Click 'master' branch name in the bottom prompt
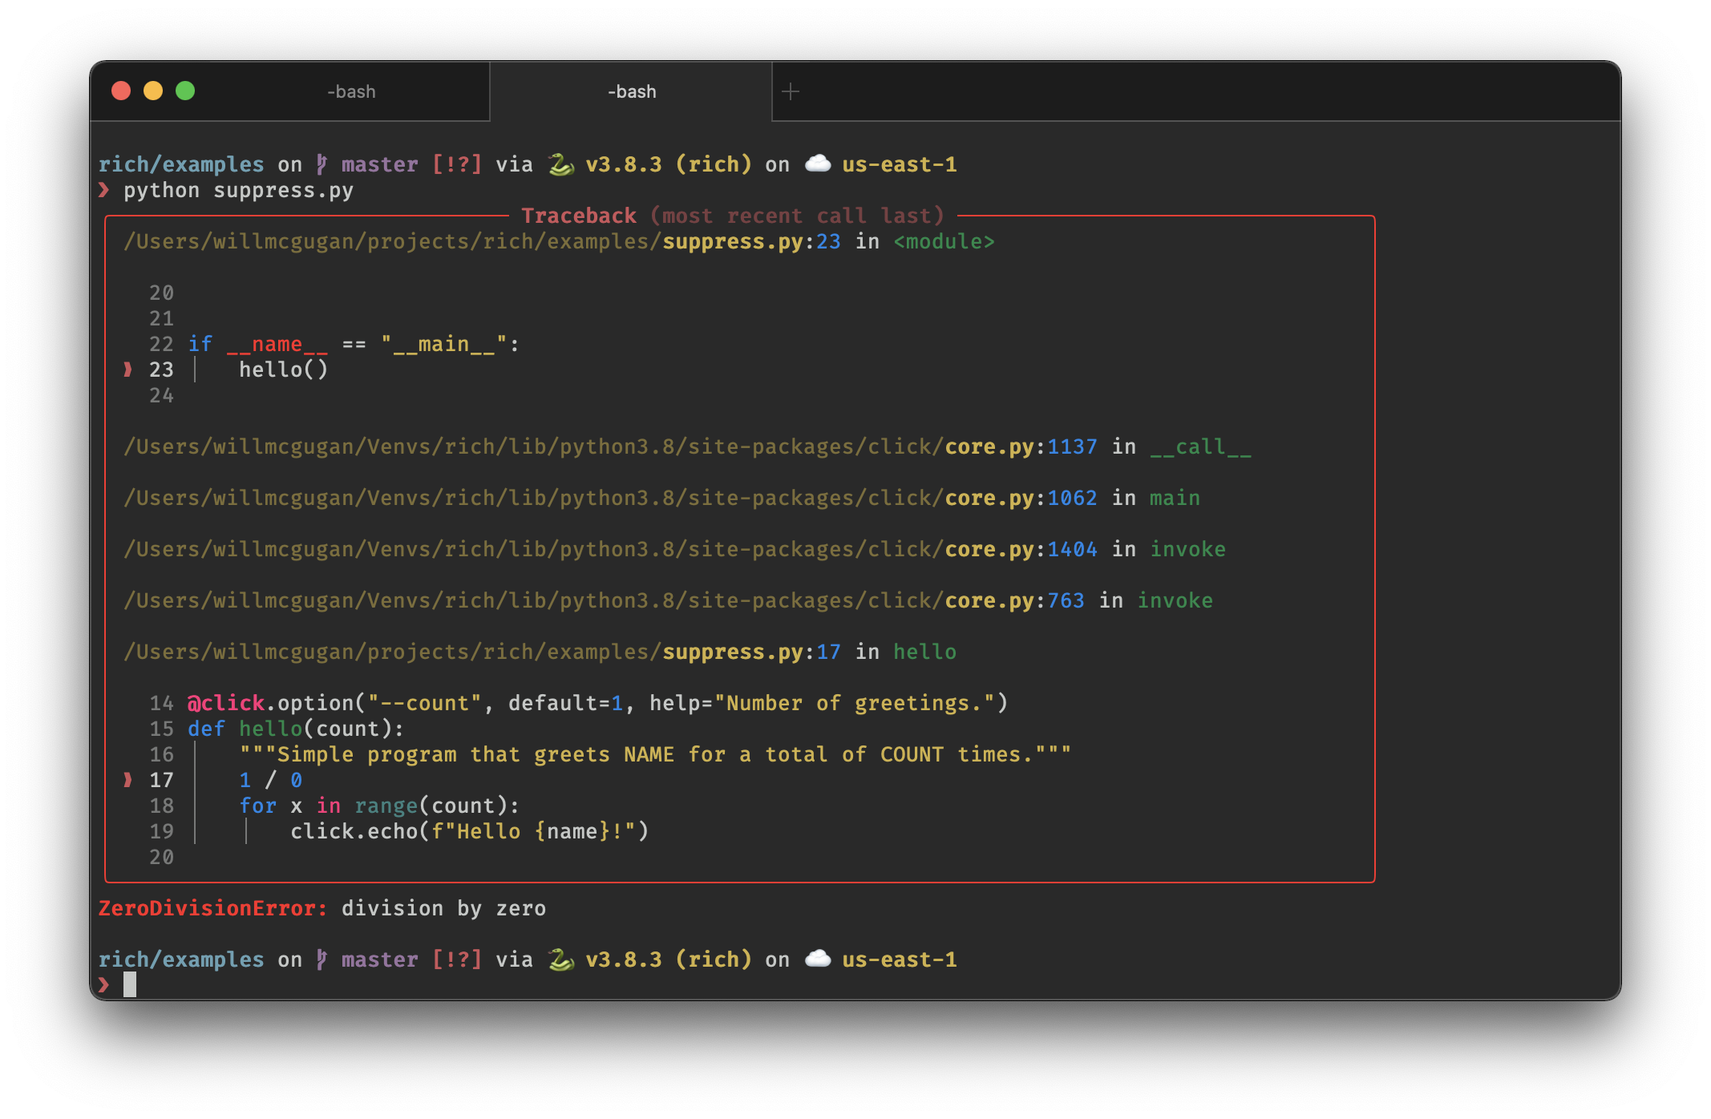Screen dimensions: 1711x1119 point(379,960)
